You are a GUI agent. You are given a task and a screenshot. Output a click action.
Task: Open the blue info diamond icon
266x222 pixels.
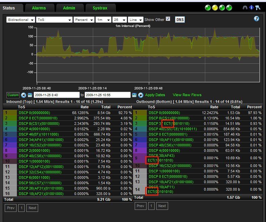coord(251,8)
